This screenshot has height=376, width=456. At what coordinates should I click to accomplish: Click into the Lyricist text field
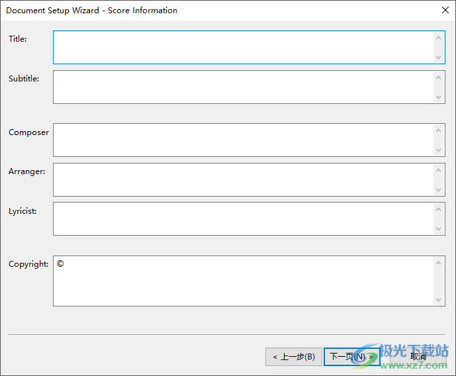pyautogui.click(x=243, y=218)
